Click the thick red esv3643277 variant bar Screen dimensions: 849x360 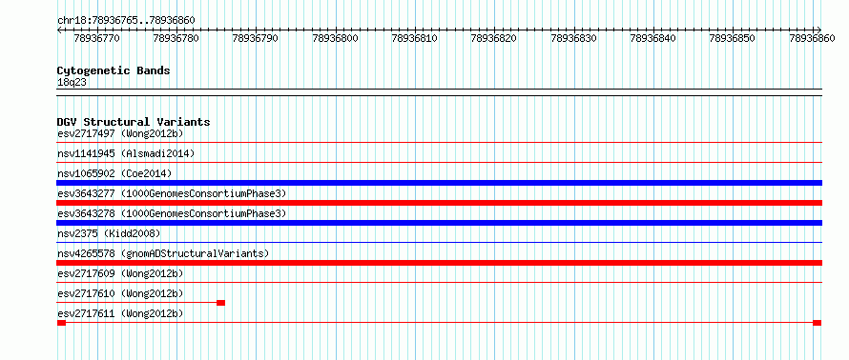(439, 203)
